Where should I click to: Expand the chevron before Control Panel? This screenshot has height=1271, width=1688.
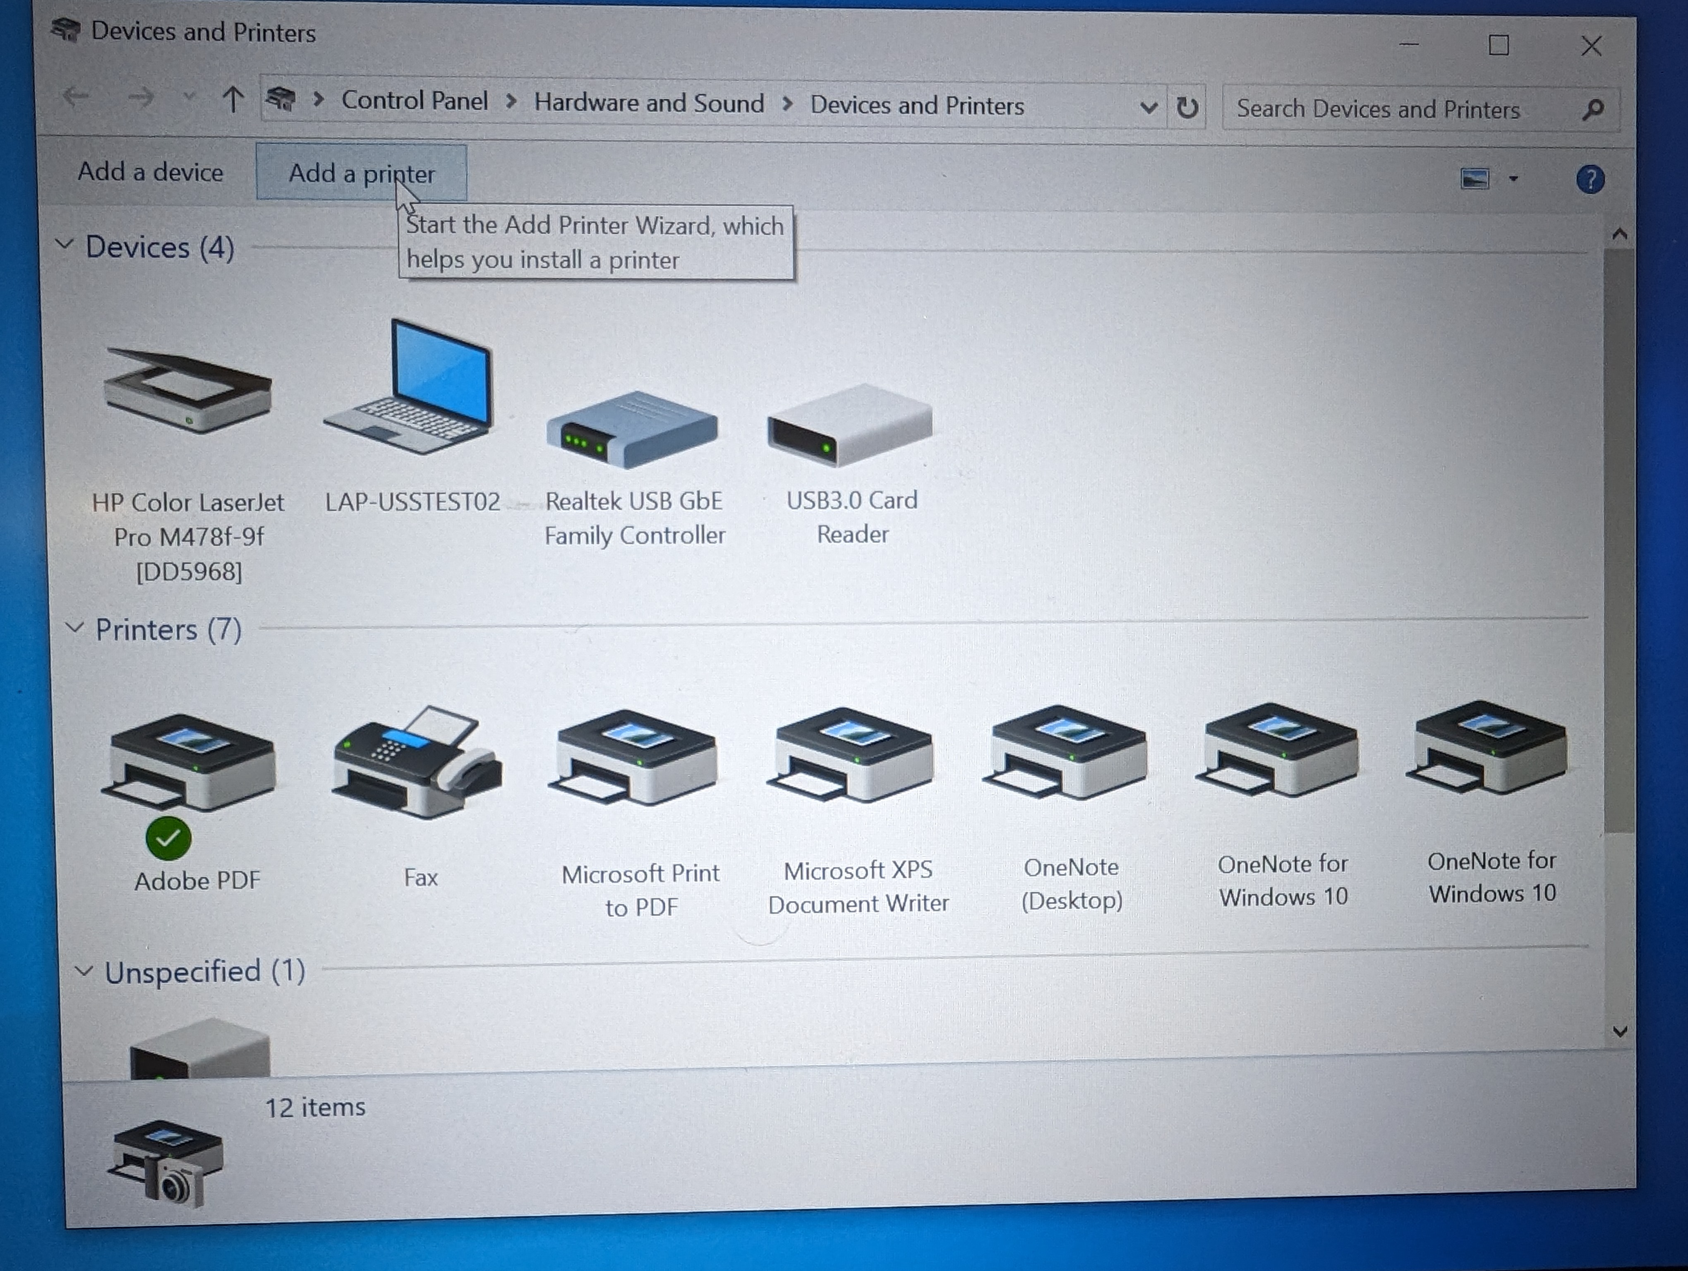[x=319, y=100]
